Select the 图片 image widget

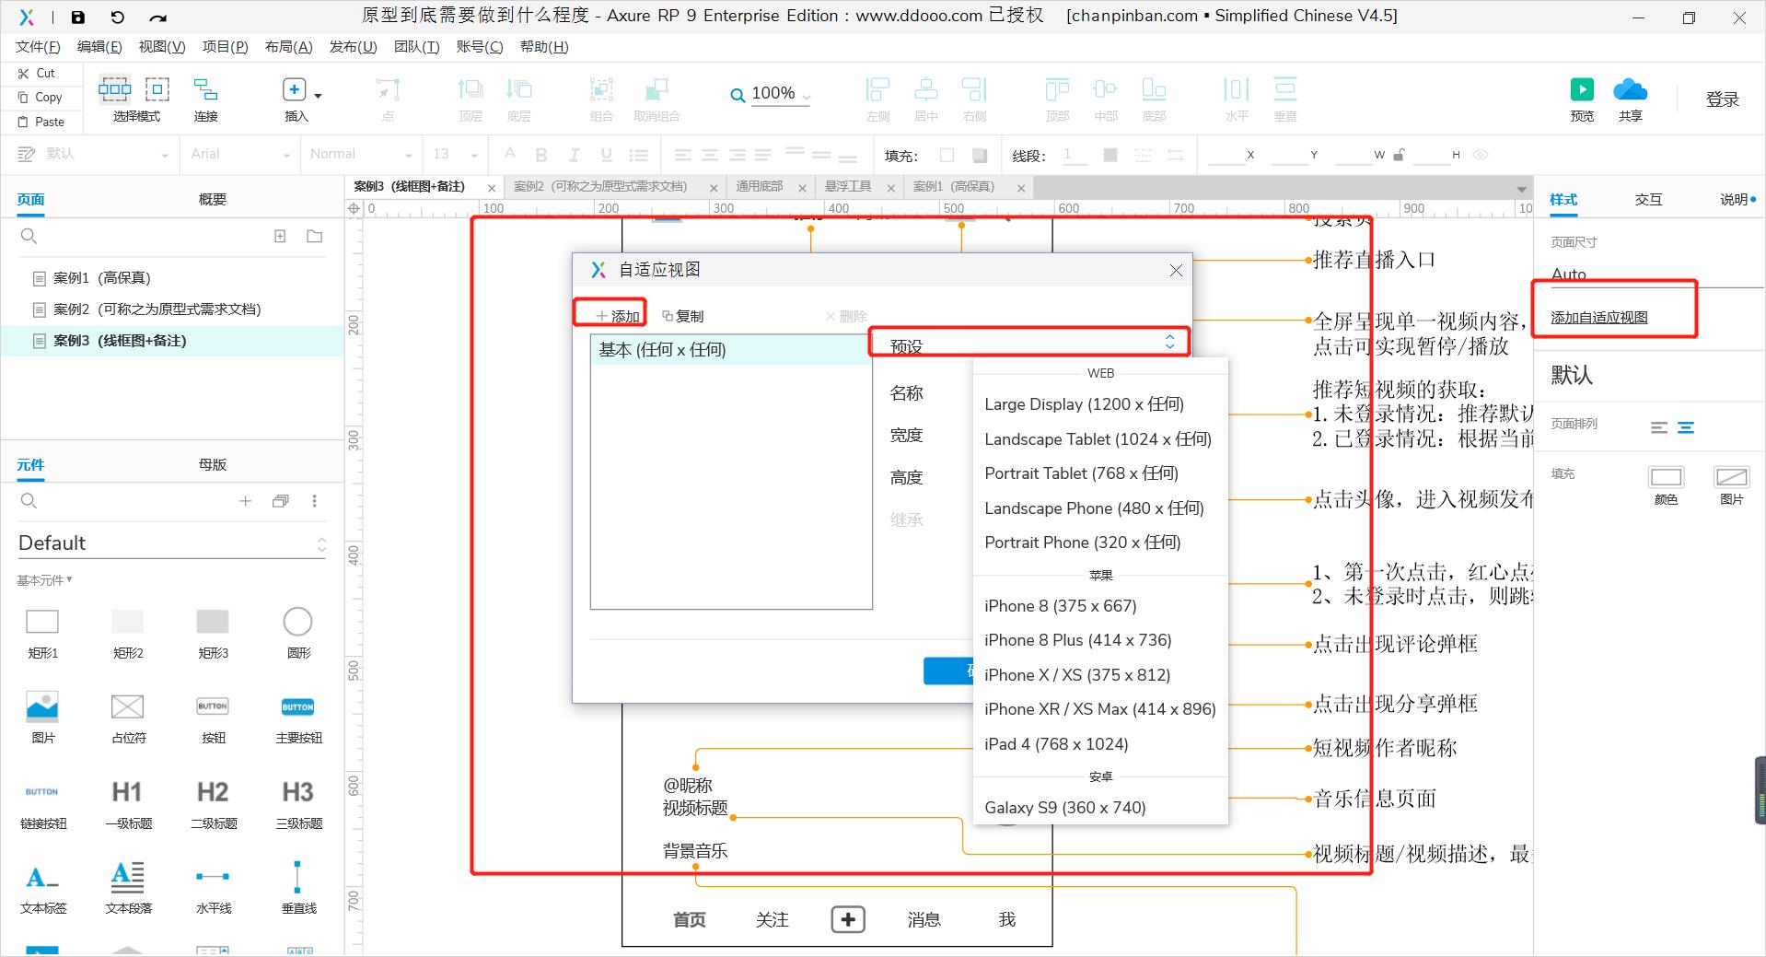tap(42, 718)
